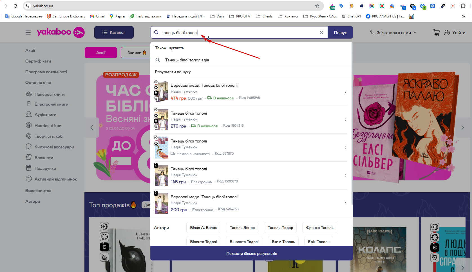Click the pink Акції tab button

(x=101, y=53)
